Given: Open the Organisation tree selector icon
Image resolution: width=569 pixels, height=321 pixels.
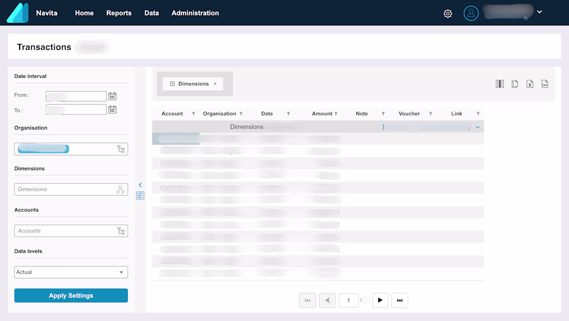Looking at the screenshot, I should coord(121,149).
